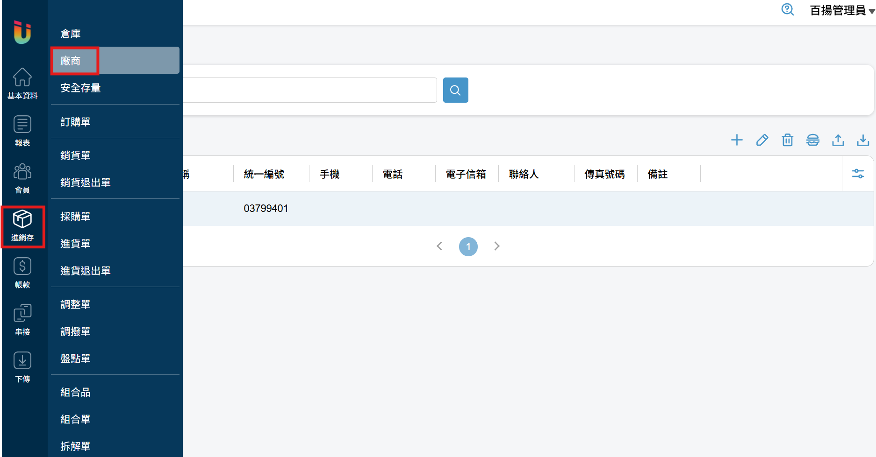This screenshot has width=876, height=457.
Task: Click the help question mark icon
Action: tap(787, 10)
